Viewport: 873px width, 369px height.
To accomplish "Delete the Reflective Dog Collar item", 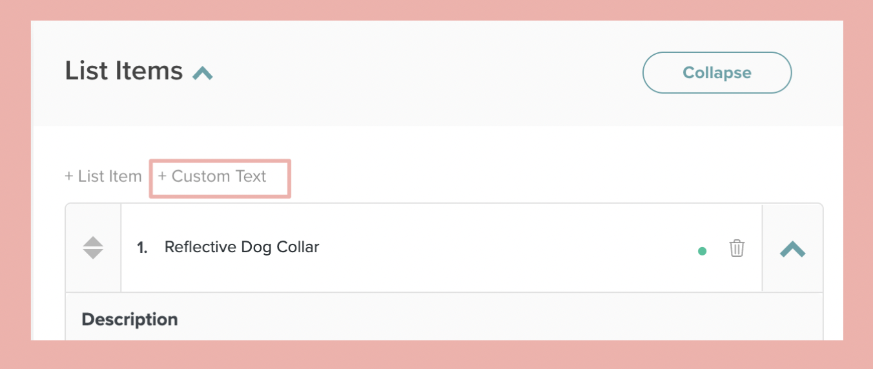I will (x=737, y=248).
